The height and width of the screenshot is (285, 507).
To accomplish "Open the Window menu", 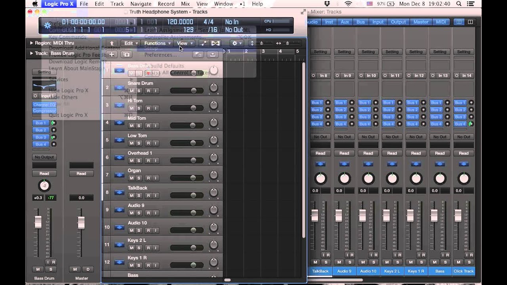I will [x=223, y=4].
